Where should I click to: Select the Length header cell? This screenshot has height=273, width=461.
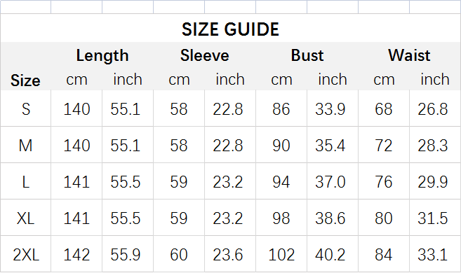102,55
